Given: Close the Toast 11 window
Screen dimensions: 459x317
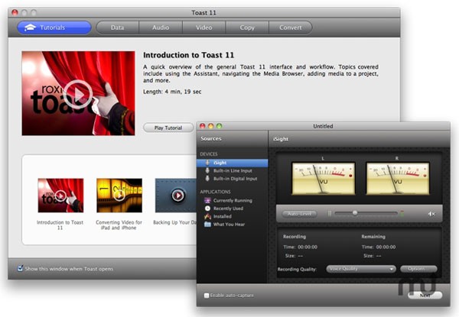Looking at the screenshot, I should click(15, 12).
